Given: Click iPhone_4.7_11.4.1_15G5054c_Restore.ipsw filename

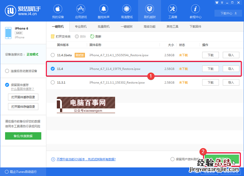Looking at the screenshot, I should [x=119, y=55].
